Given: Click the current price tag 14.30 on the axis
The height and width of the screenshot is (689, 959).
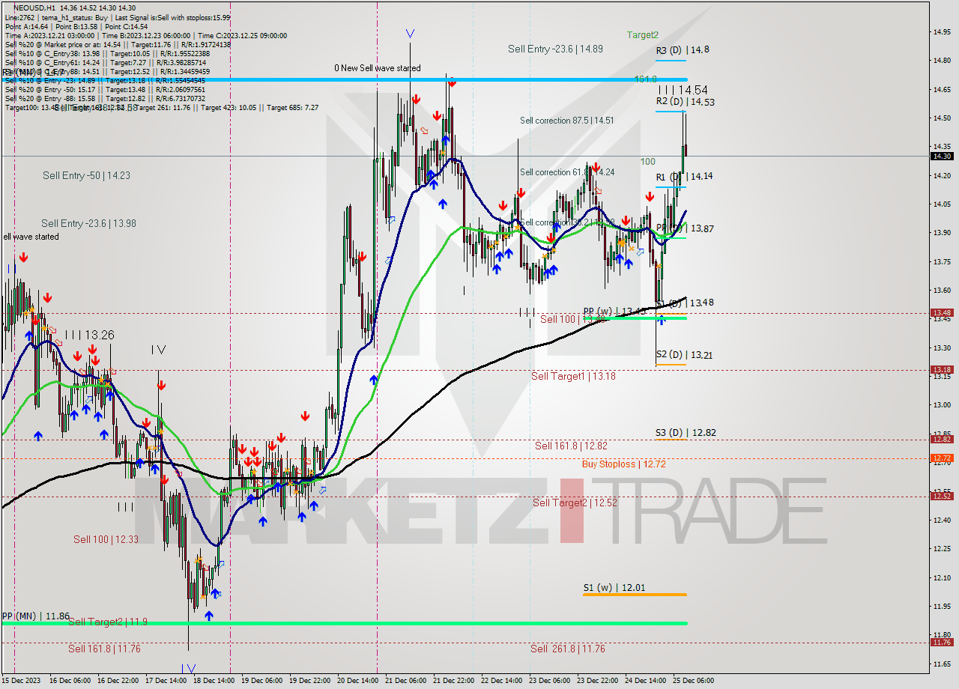Looking at the screenshot, I should 941,156.
